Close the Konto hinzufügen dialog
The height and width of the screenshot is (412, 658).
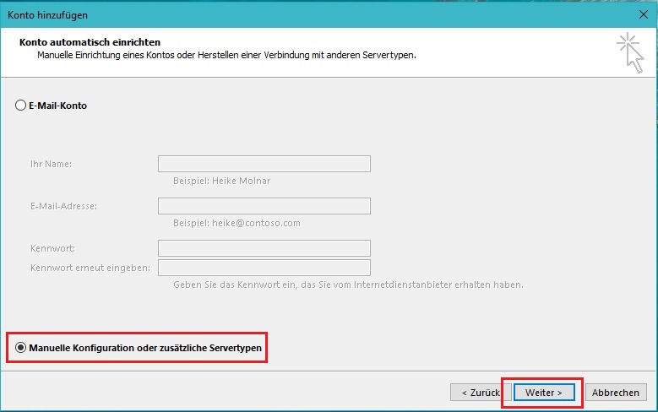(x=644, y=14)
